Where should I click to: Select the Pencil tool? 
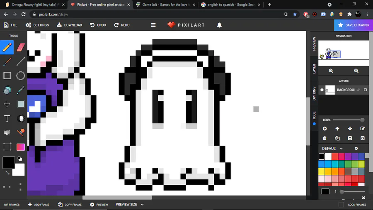[7, 47]
